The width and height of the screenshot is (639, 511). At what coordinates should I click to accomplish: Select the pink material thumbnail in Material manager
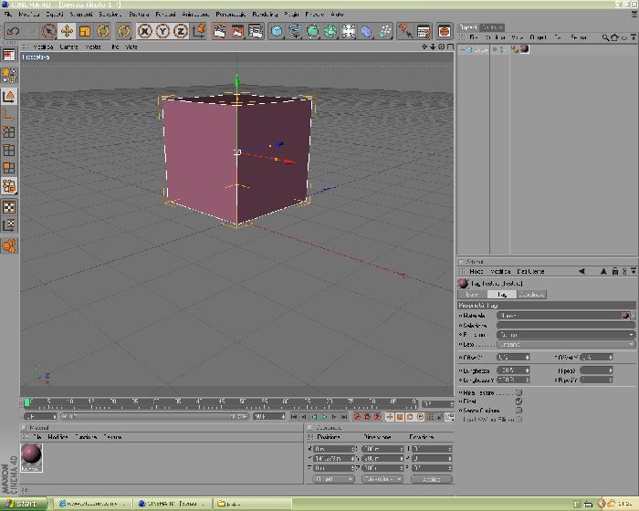click(31, 457)
